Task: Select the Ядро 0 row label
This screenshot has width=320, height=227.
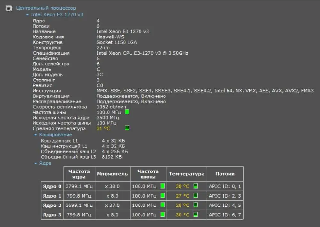Action: pos(52,186)
